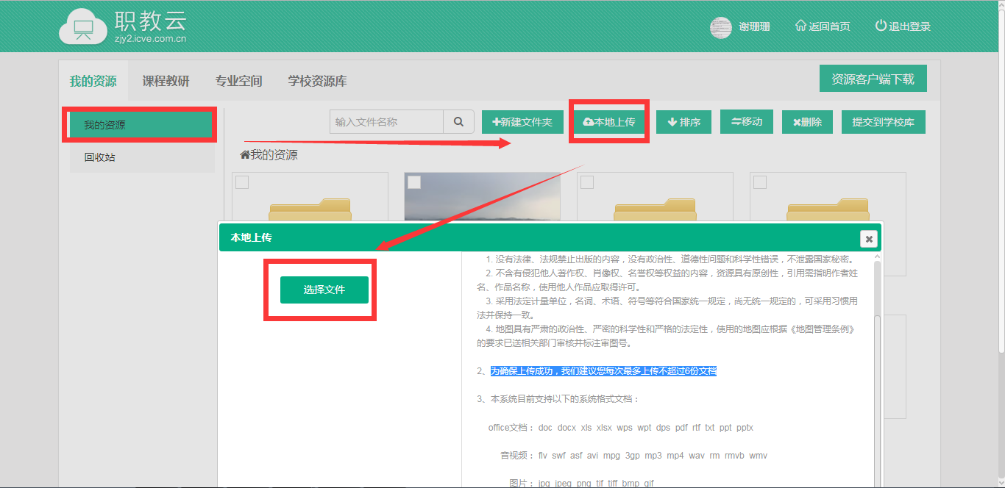The height and width of the screenshot is (488, 1005).
Task: Click the 退出登录 logout link
Action: pos(903,26)
